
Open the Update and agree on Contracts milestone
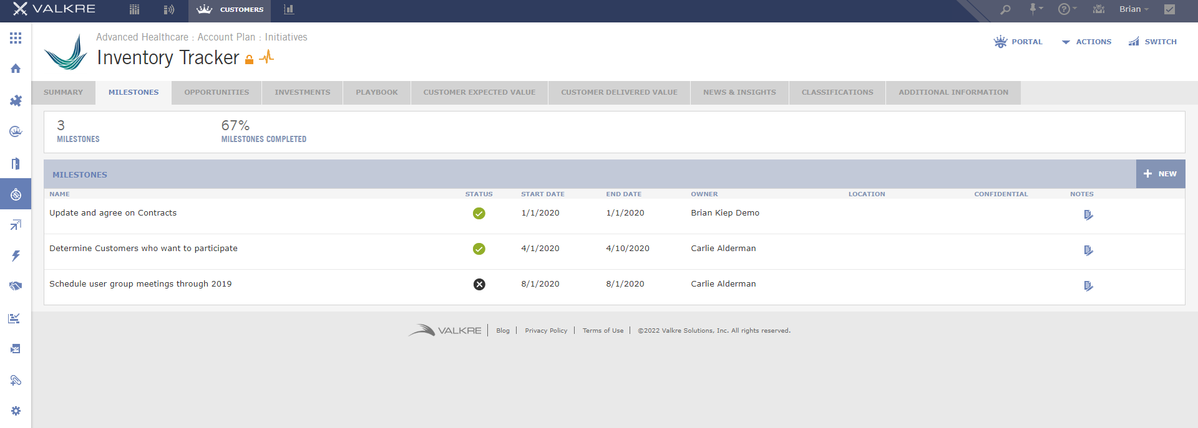[113, 213]
